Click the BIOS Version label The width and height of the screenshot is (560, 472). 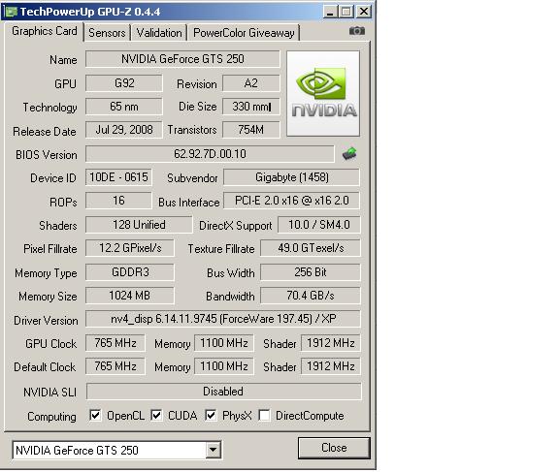[x=47, y=155]
